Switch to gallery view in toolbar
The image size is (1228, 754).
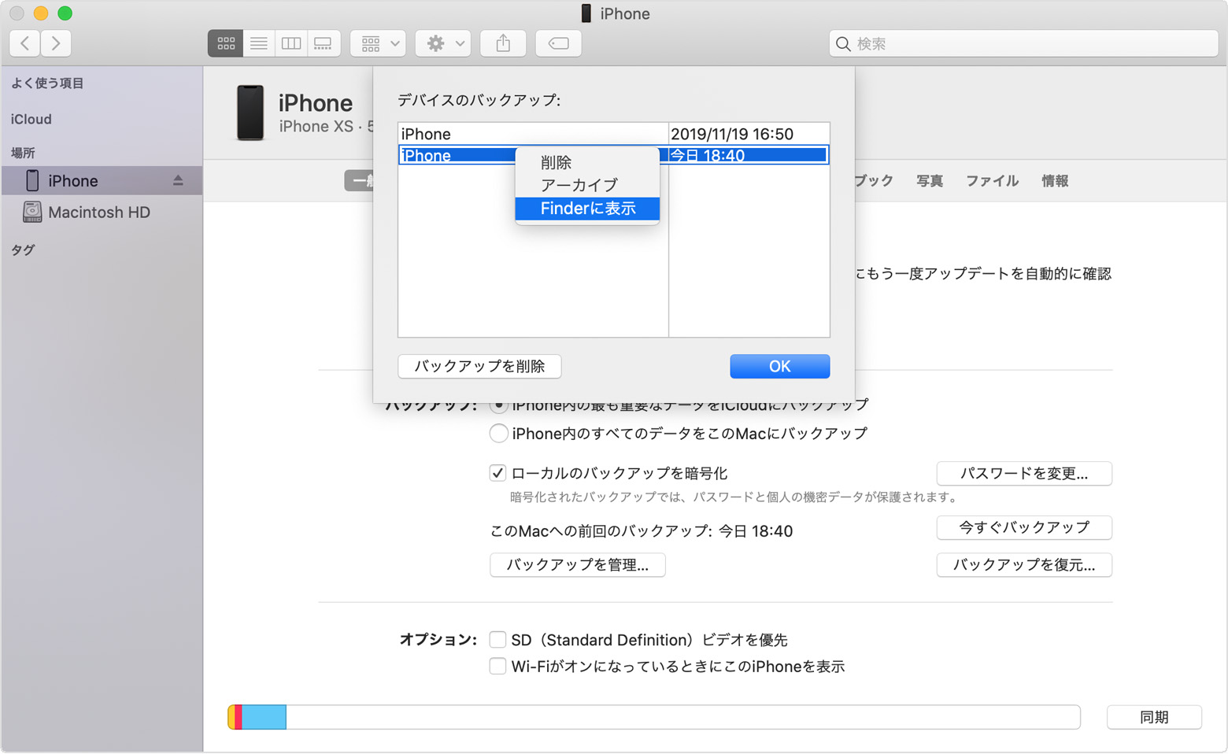click(x=324, y=44)
